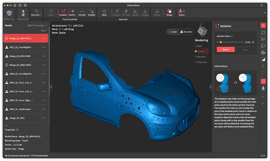This screenshot has width=270, height=161.
Task: Select the Fusion point cloud tool
Action: coord(51,13)
